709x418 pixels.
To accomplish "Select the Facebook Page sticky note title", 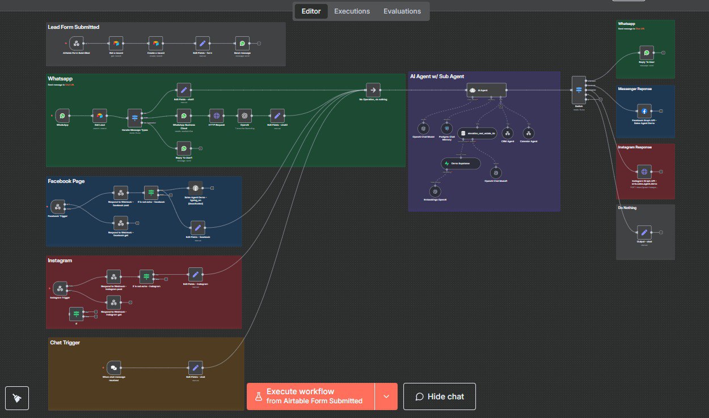I will pyautogui.click(x=66, y=181).
